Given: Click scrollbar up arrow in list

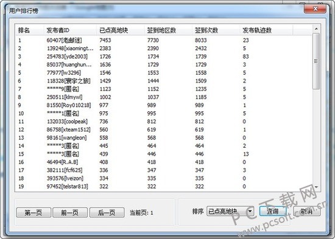Looking at the screenshot, I should pyautogui.click(x=316, y=29).
